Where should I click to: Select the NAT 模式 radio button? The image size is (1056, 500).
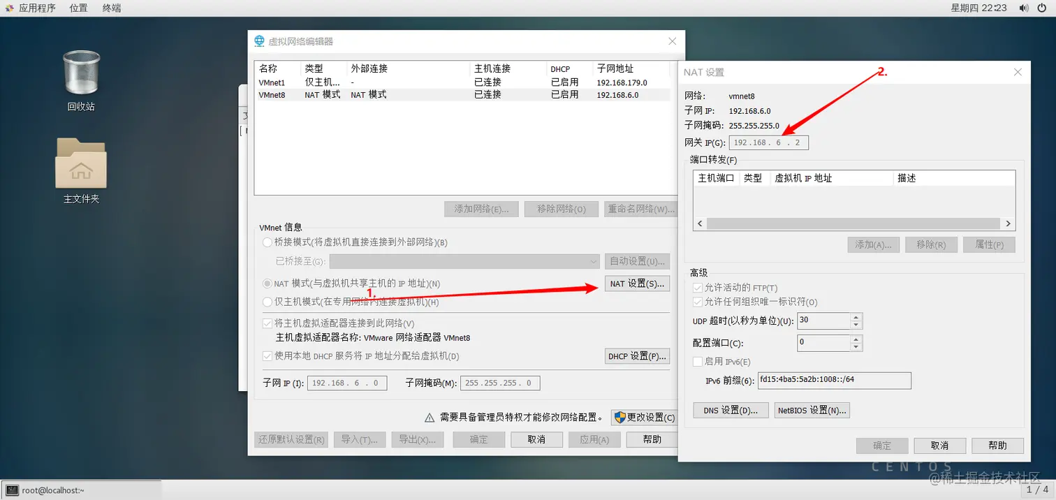tap(267, 284)
